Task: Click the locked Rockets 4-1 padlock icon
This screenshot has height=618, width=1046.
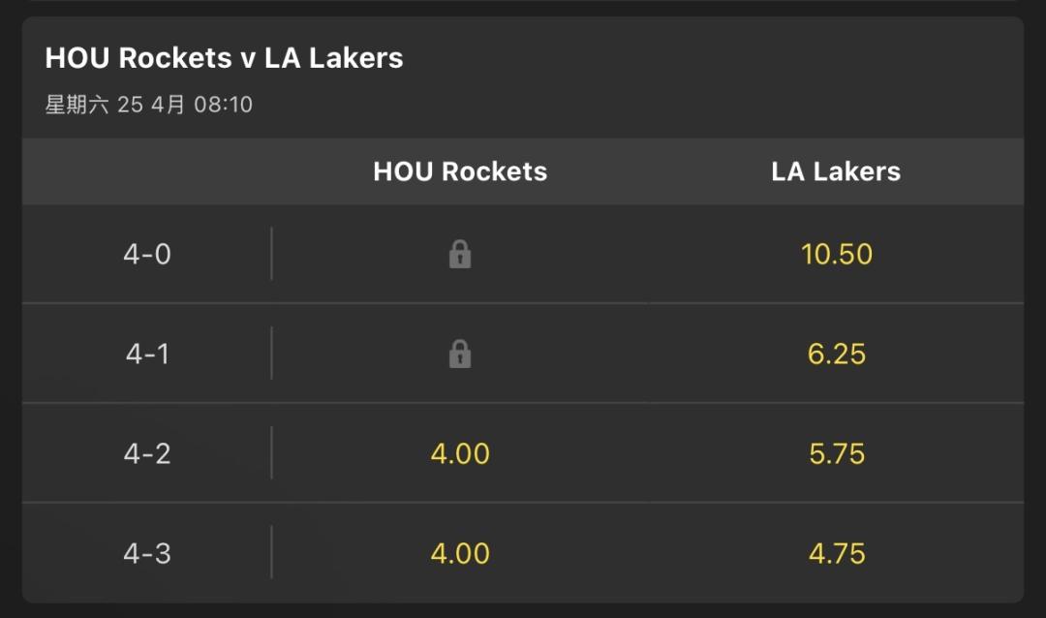Action: (460, 355)
